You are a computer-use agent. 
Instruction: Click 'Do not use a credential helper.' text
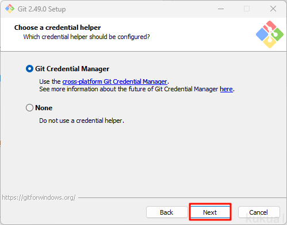82,121
